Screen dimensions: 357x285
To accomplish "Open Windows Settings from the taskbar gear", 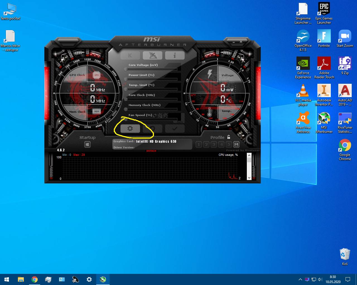I will [x=89, y=279].
